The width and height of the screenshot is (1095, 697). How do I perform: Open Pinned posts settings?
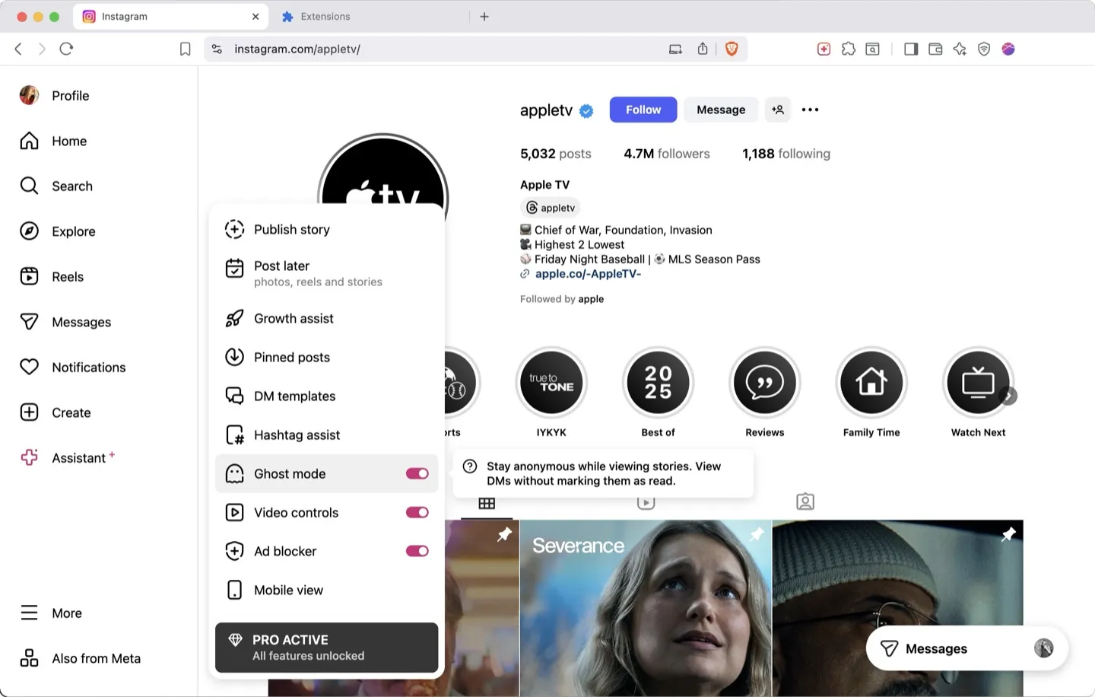click(291, 357)
